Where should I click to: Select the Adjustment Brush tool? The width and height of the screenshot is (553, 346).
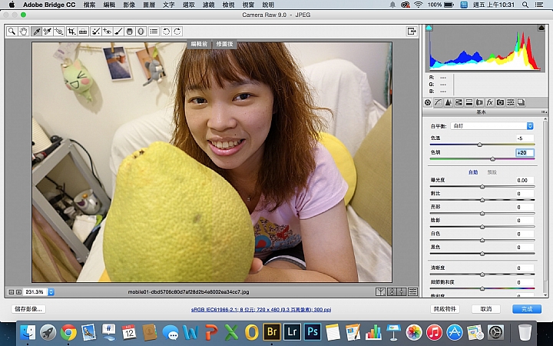coord(118,32)
